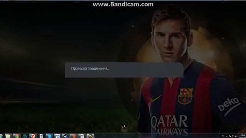
Task: Launch Google Chrome from the taskbar
Action: pyautogui.click(x=17, y=136)
